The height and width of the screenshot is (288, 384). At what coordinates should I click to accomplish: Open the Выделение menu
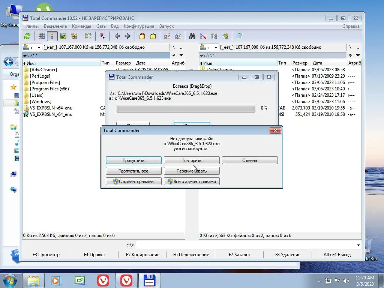click(55, 26)
